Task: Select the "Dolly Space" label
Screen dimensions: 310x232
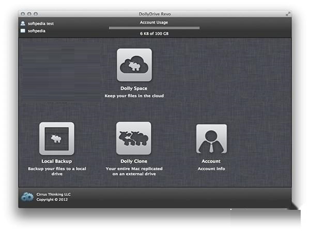Action: click(x=134, y=89)
